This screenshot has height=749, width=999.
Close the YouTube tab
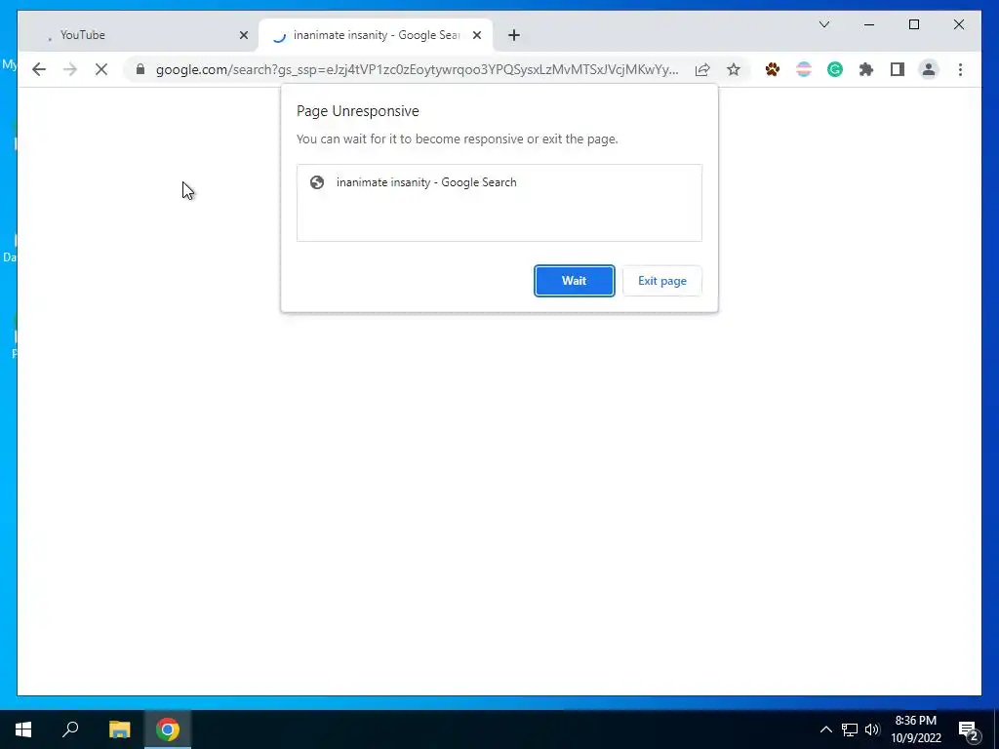(x=243, y=35)
